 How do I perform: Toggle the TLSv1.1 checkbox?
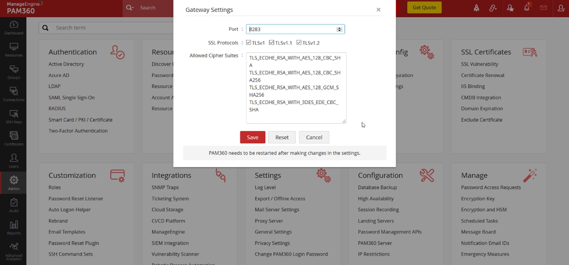pyautogui.click(x=271, y=43)
